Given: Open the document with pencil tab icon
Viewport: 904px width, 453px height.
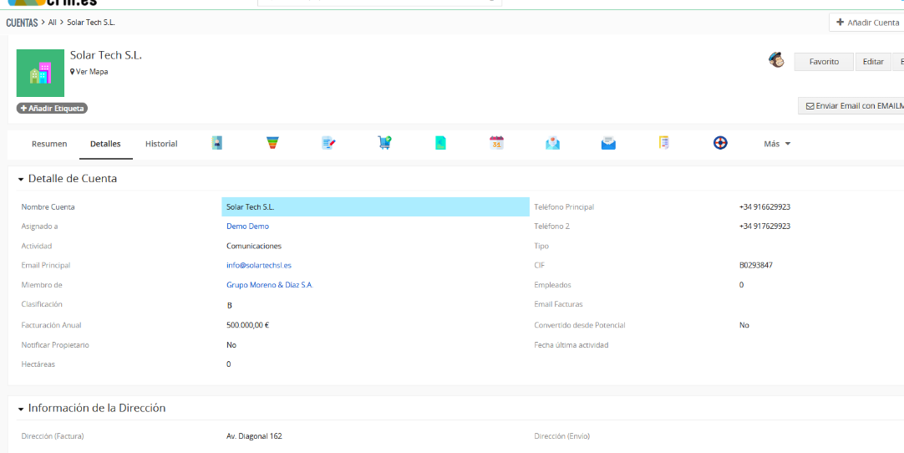Looking at the screenshot, I should [328, 143].
